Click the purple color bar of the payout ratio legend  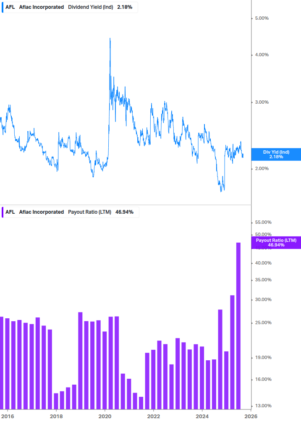tap(3, 212)
